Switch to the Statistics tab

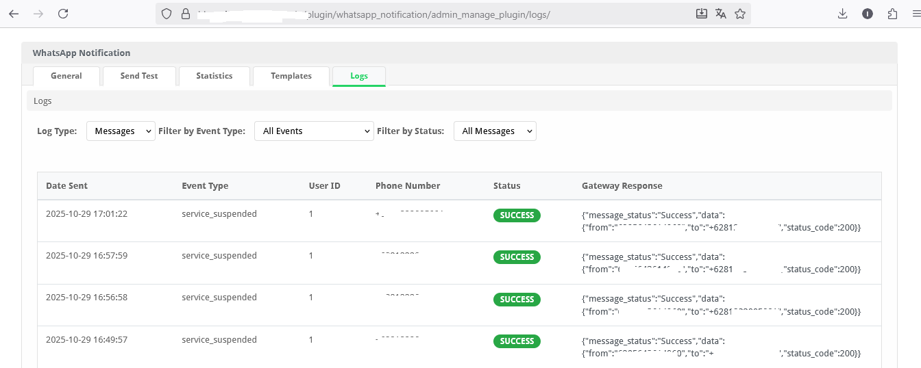[214, 76]
